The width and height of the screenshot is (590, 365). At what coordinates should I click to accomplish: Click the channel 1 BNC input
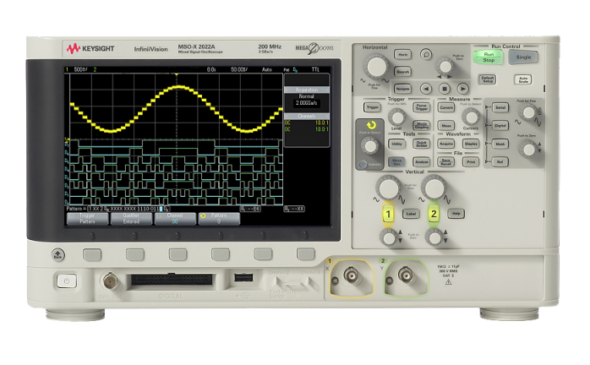click(351, 276)
